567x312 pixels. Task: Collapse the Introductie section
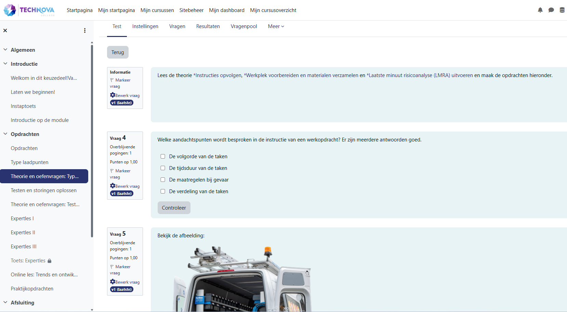(5, 64)
